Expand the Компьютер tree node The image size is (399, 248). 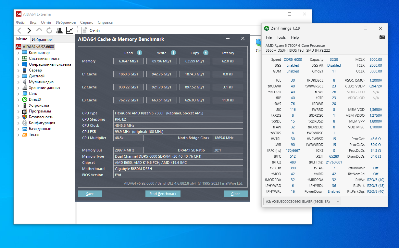19,53
